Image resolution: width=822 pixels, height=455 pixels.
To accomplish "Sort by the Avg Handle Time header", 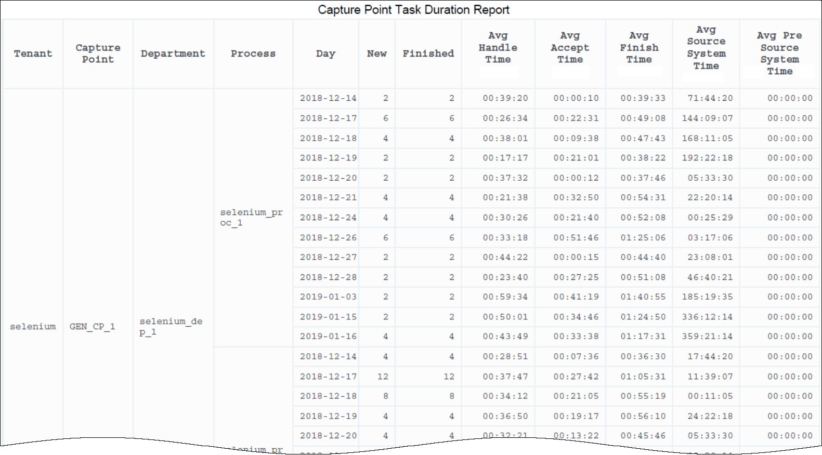I will click(498, 48).
